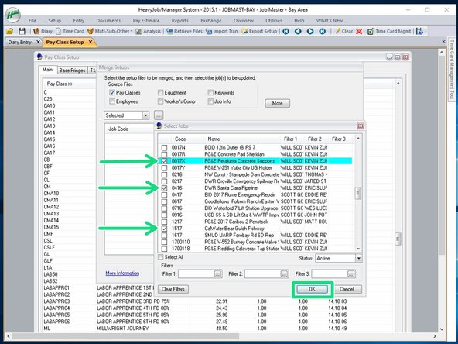Open the Analysis tool

coord(149,31)
